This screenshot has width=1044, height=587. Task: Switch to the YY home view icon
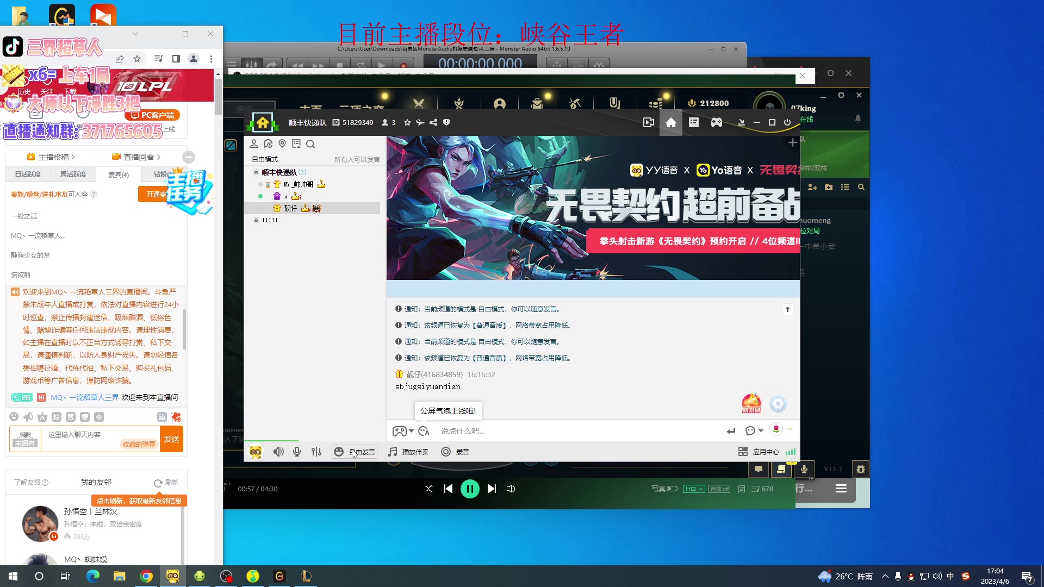point(671,123)
